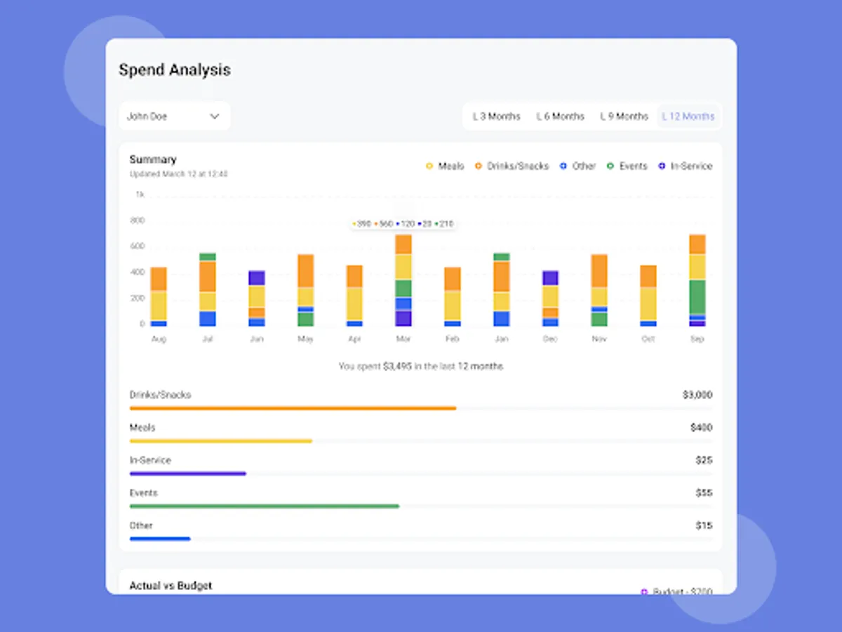Toggle the Other legend marker
The width and height of the screenshot is (842, 632).
563,166
